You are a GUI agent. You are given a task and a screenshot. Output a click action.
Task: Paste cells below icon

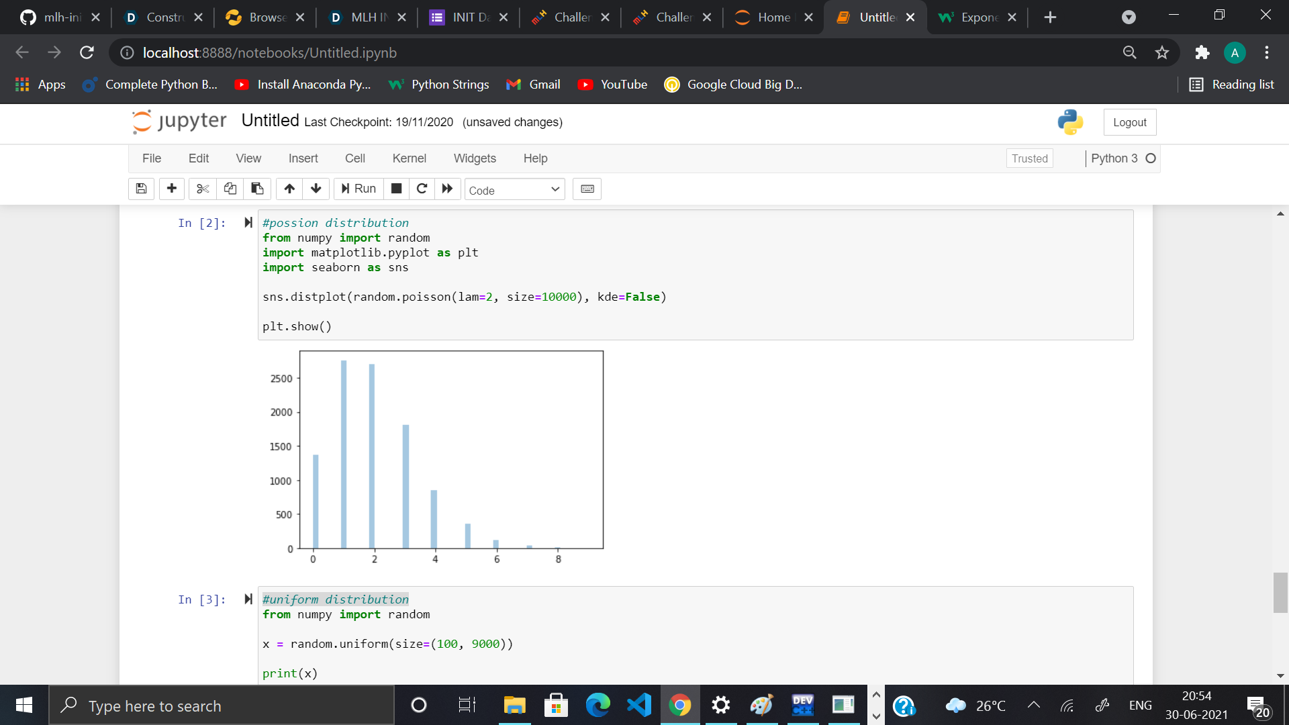(x=257, y=189)
